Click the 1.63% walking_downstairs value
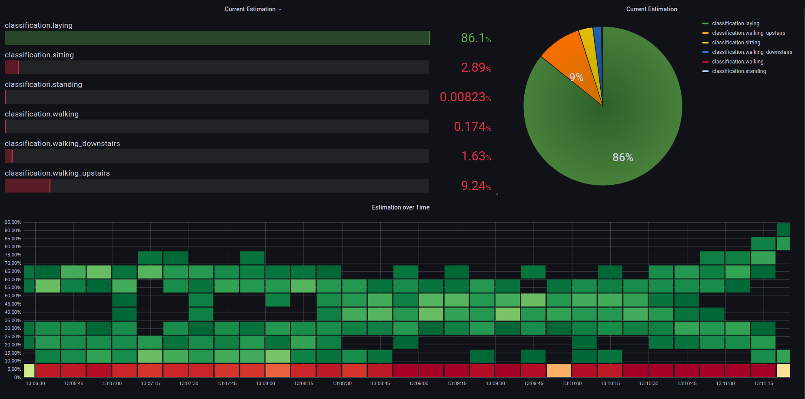Viewport: 805px width, 399px height. click(476, 156)
